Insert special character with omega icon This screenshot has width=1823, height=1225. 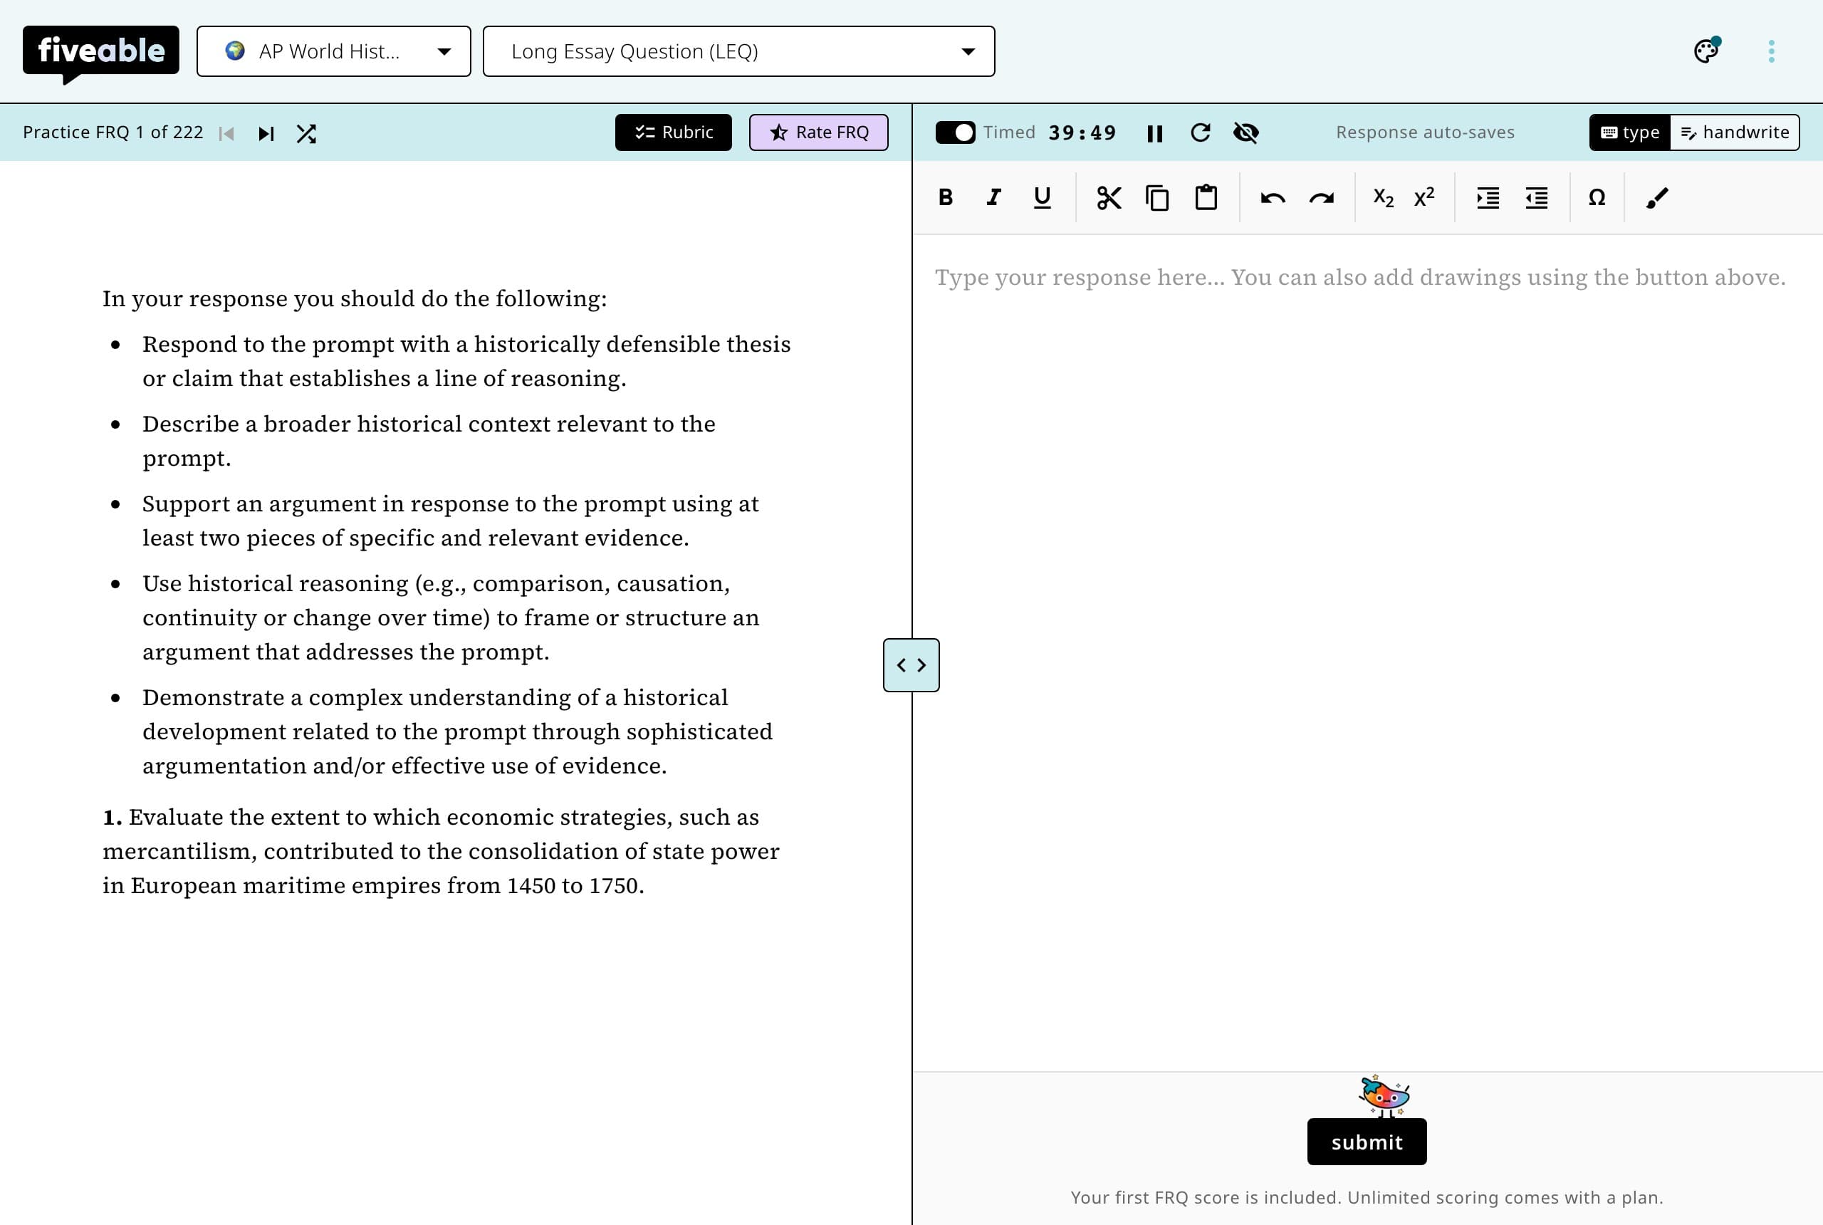[1597, 198]
